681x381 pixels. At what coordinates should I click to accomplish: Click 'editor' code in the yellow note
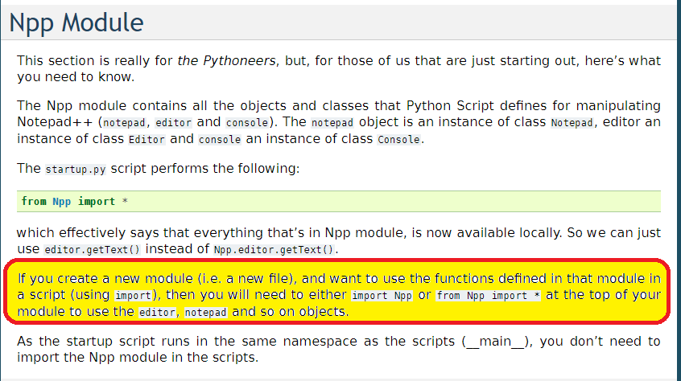pos(157,312)
